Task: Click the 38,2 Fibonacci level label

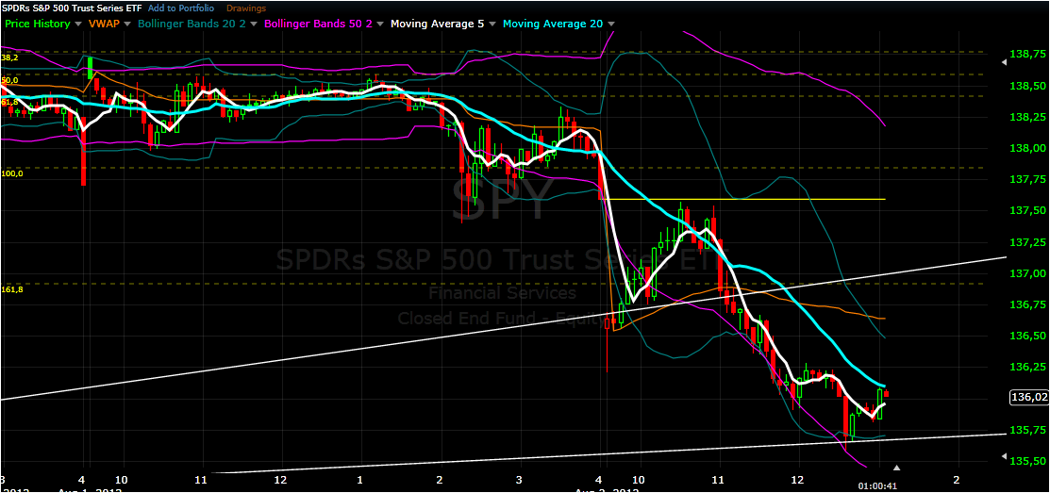Action: (x=10, y=58)
